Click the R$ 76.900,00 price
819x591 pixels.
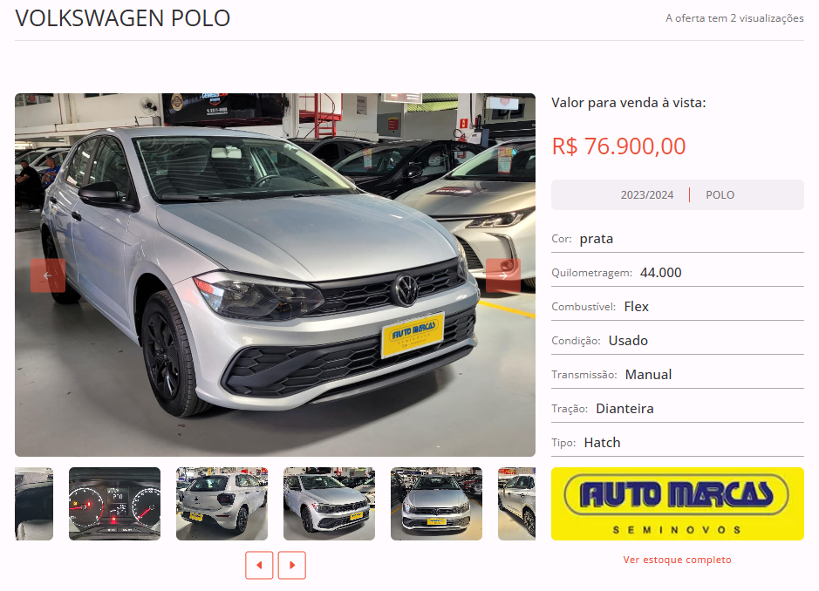pos(619,146)
